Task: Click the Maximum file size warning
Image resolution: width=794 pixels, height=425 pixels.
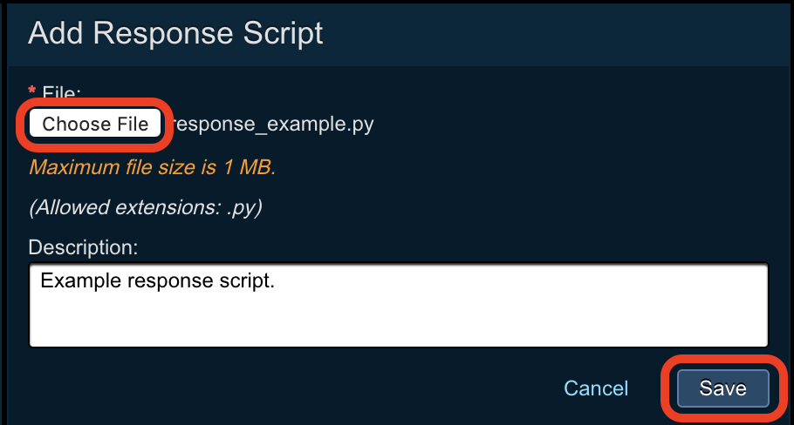Action: (152, 166)
